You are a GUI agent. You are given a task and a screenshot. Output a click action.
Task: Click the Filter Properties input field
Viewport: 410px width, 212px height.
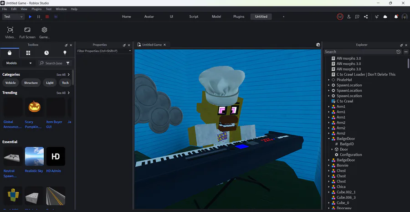coord(103,51)
